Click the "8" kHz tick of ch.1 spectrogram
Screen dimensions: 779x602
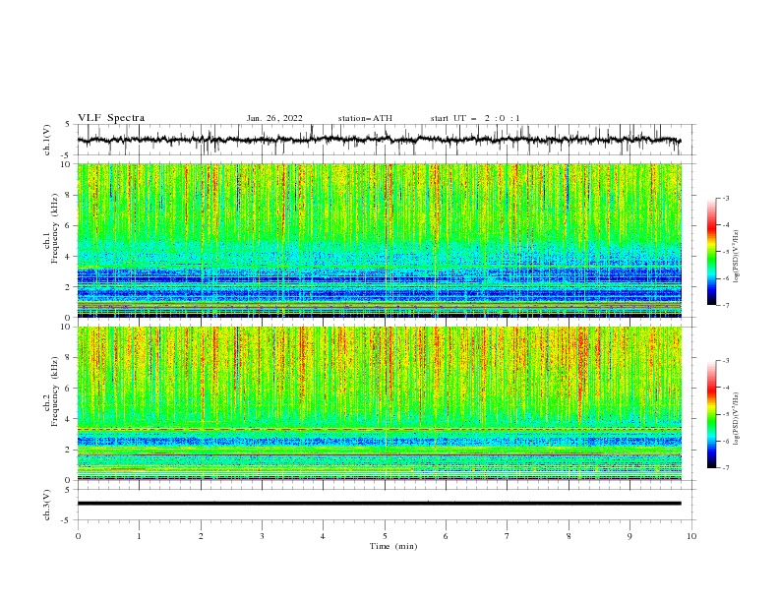[69, 195]
